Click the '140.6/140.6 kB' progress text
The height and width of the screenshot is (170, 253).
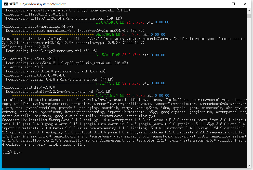pyautogui.click(x=110, y=22)
